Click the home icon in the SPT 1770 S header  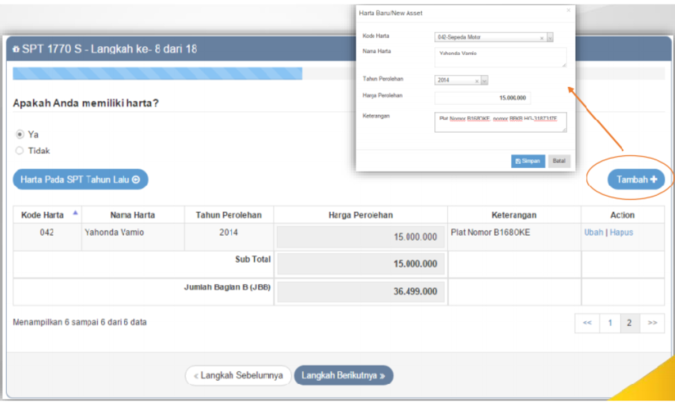(16, 49)
